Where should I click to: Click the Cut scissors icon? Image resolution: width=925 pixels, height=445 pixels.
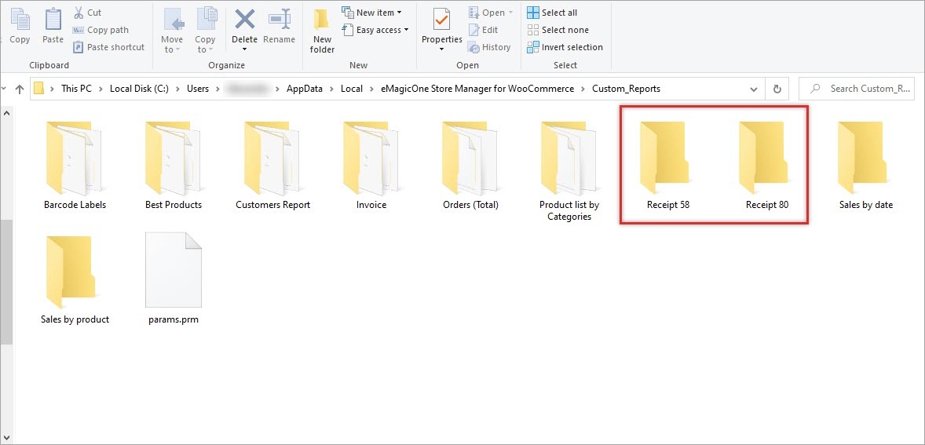(x=79, y=13)
